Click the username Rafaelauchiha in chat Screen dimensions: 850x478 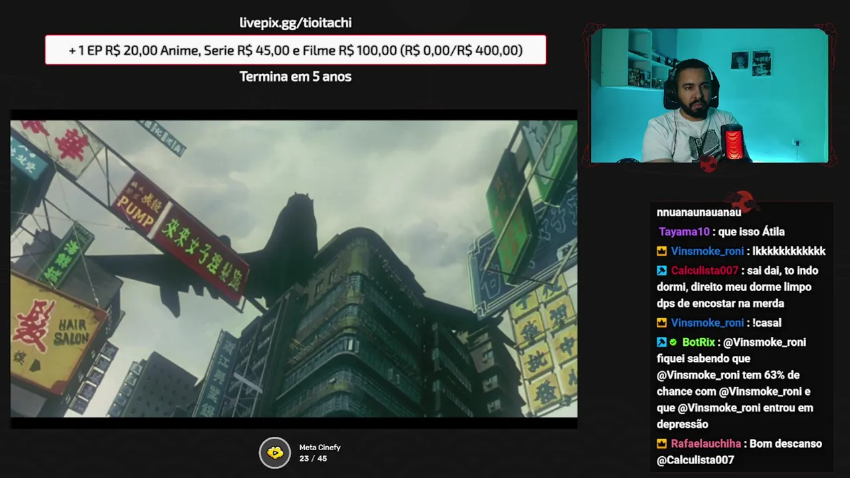click(707, 443)
